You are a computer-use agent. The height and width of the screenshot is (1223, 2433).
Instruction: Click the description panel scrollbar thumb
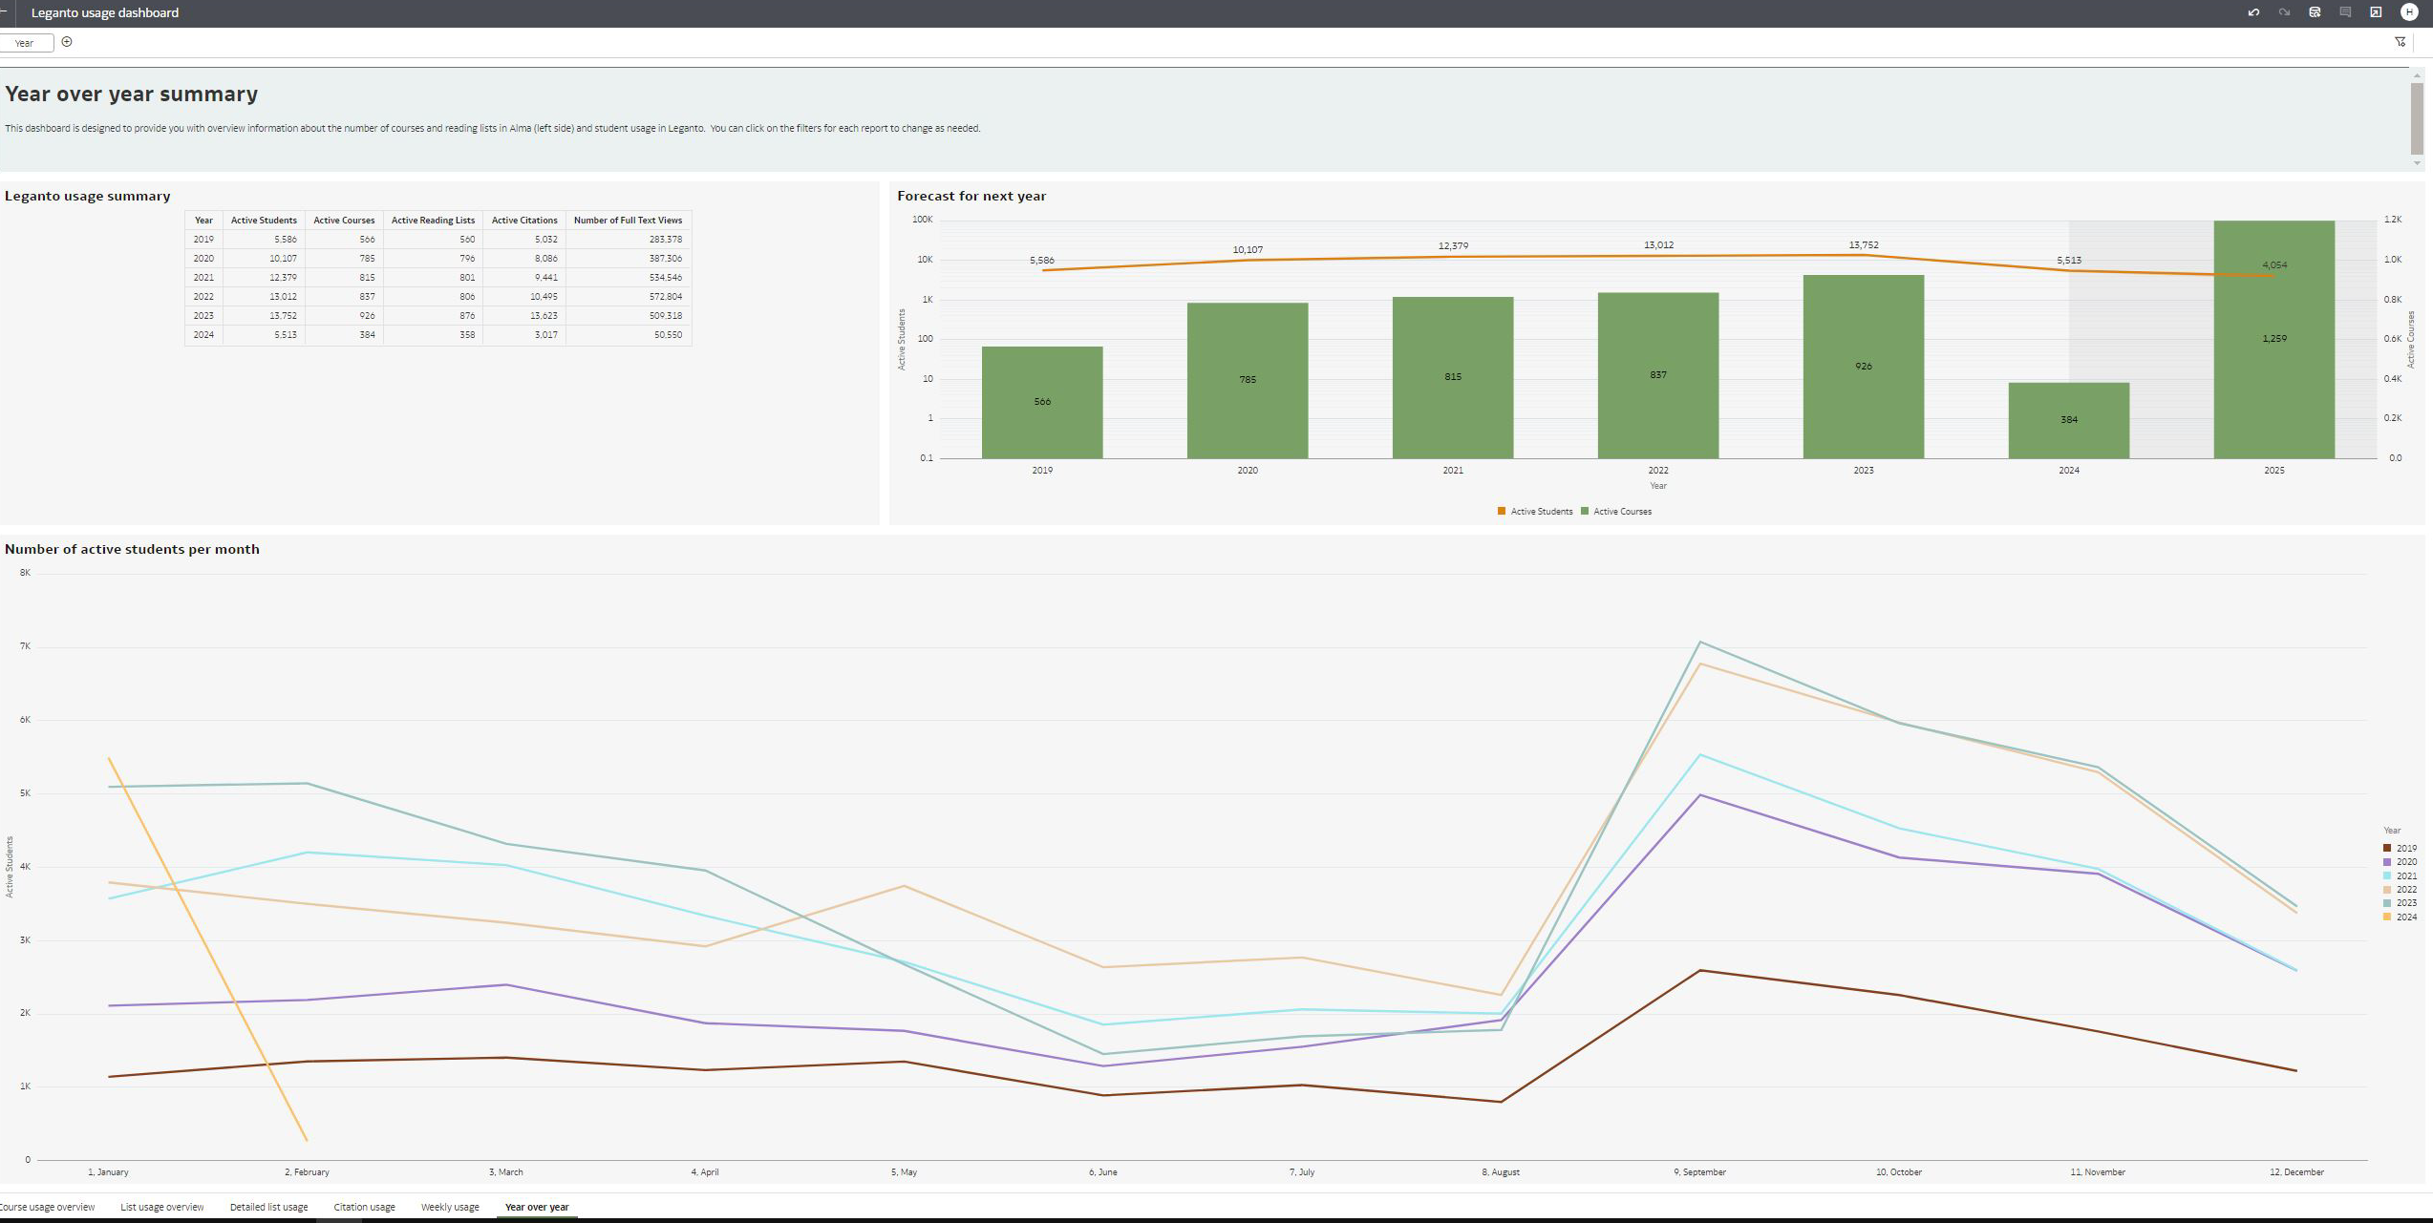[x=2417, y=118]
